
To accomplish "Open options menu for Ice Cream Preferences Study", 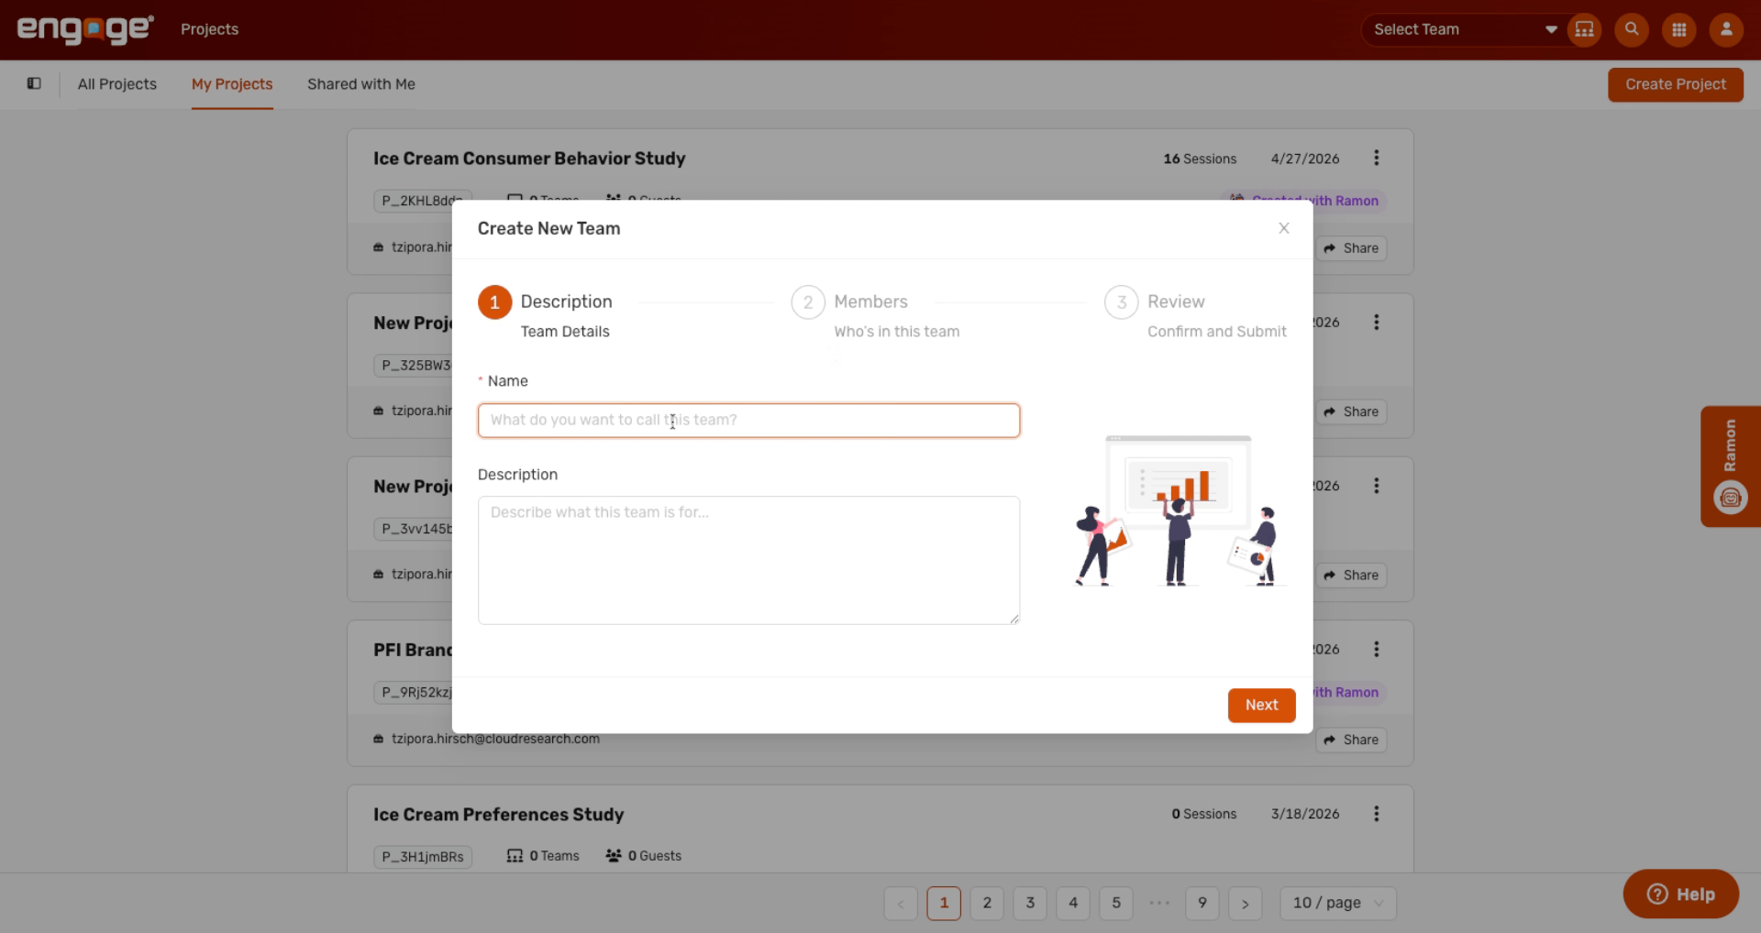I will [1376, 814].
